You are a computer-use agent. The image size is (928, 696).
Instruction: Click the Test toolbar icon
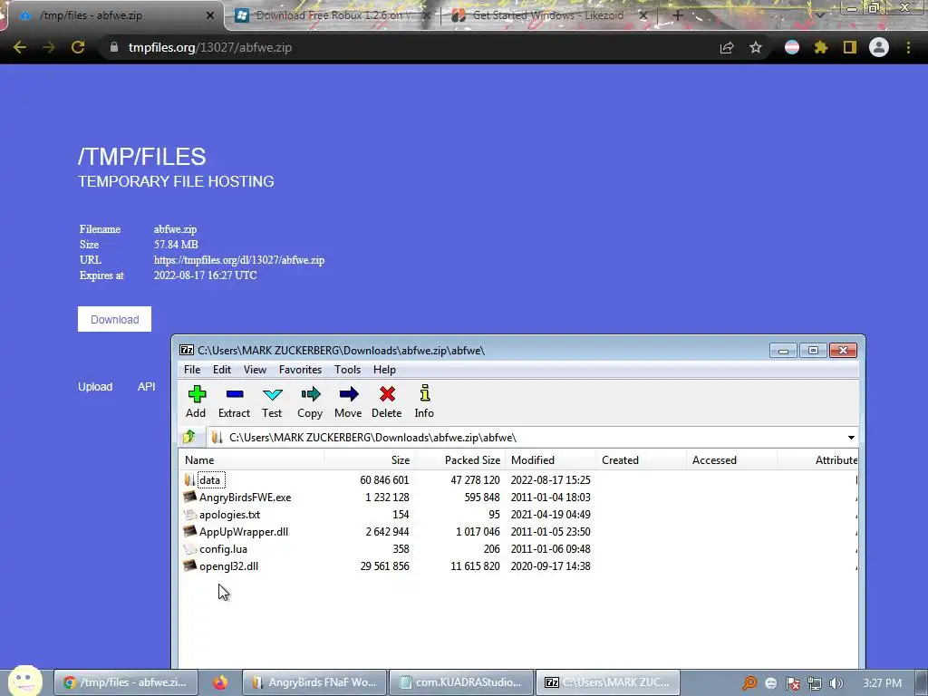coord(272,401)
